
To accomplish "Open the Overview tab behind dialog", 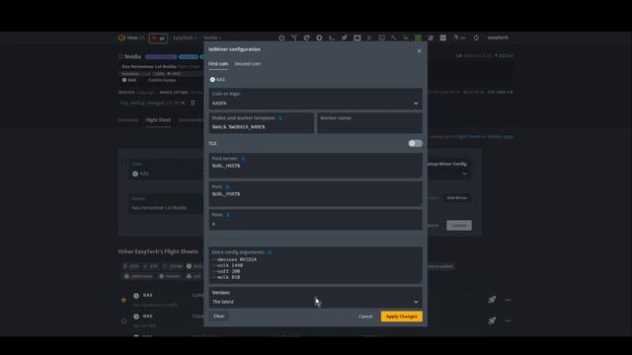I will [x=127, y=120].
